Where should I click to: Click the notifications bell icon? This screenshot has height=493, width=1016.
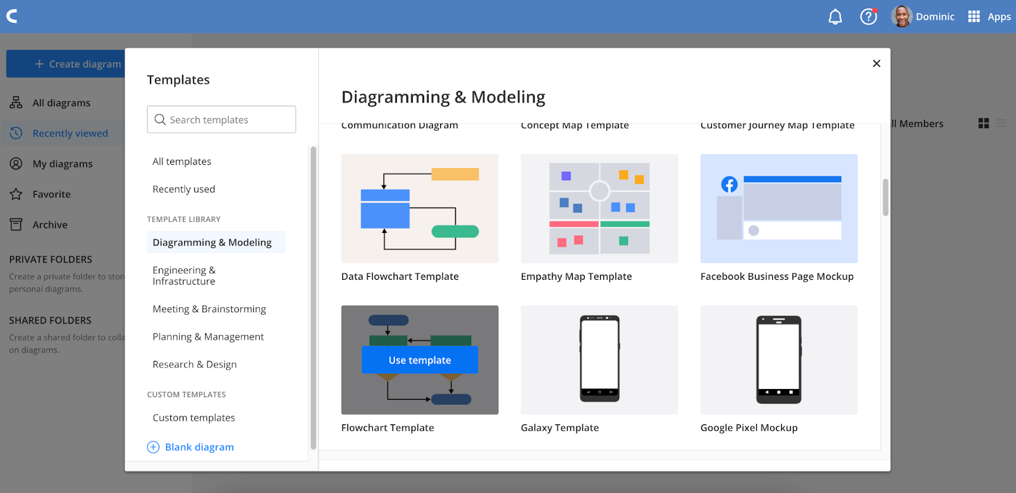(x=835, y=17)
